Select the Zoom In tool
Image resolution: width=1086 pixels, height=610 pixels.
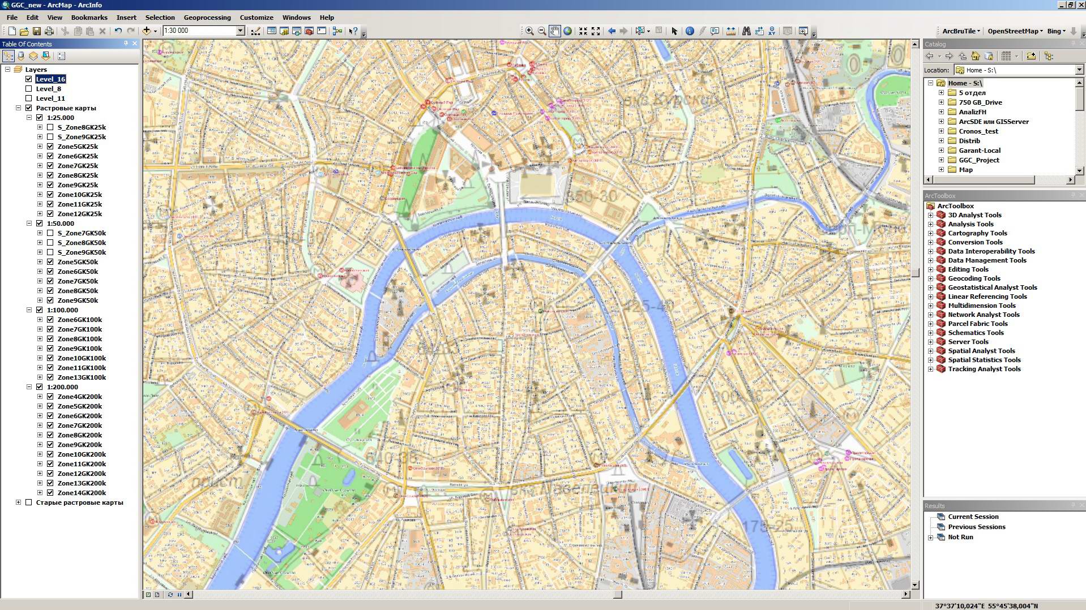tap(529, 31)
